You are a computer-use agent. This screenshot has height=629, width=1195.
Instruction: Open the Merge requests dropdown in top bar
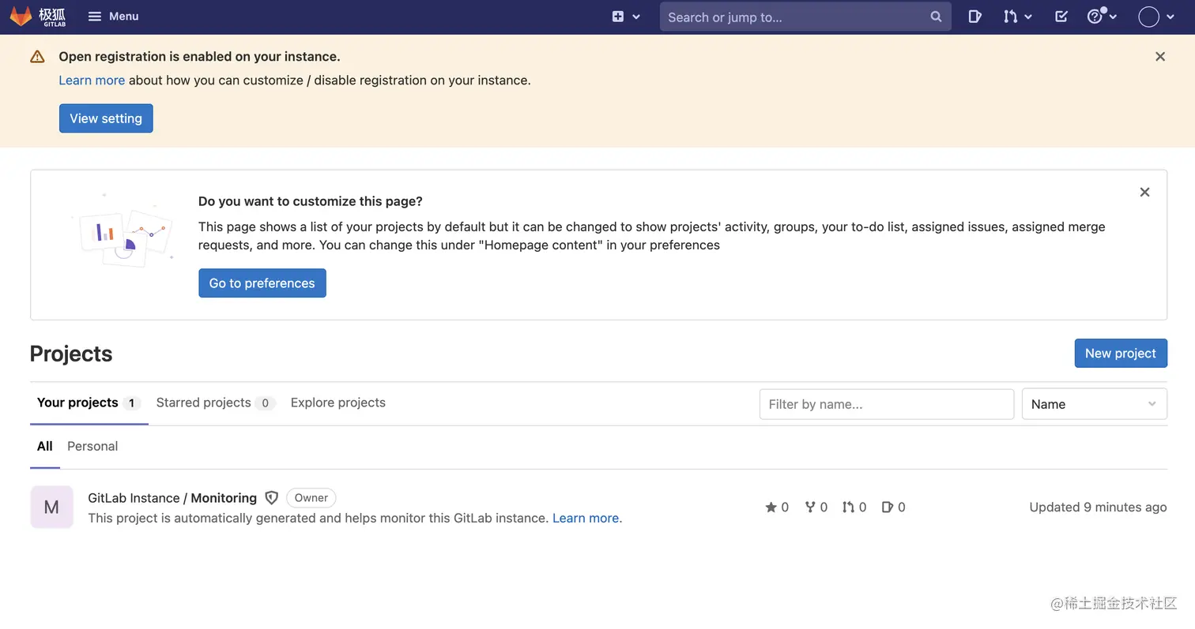1018,17
